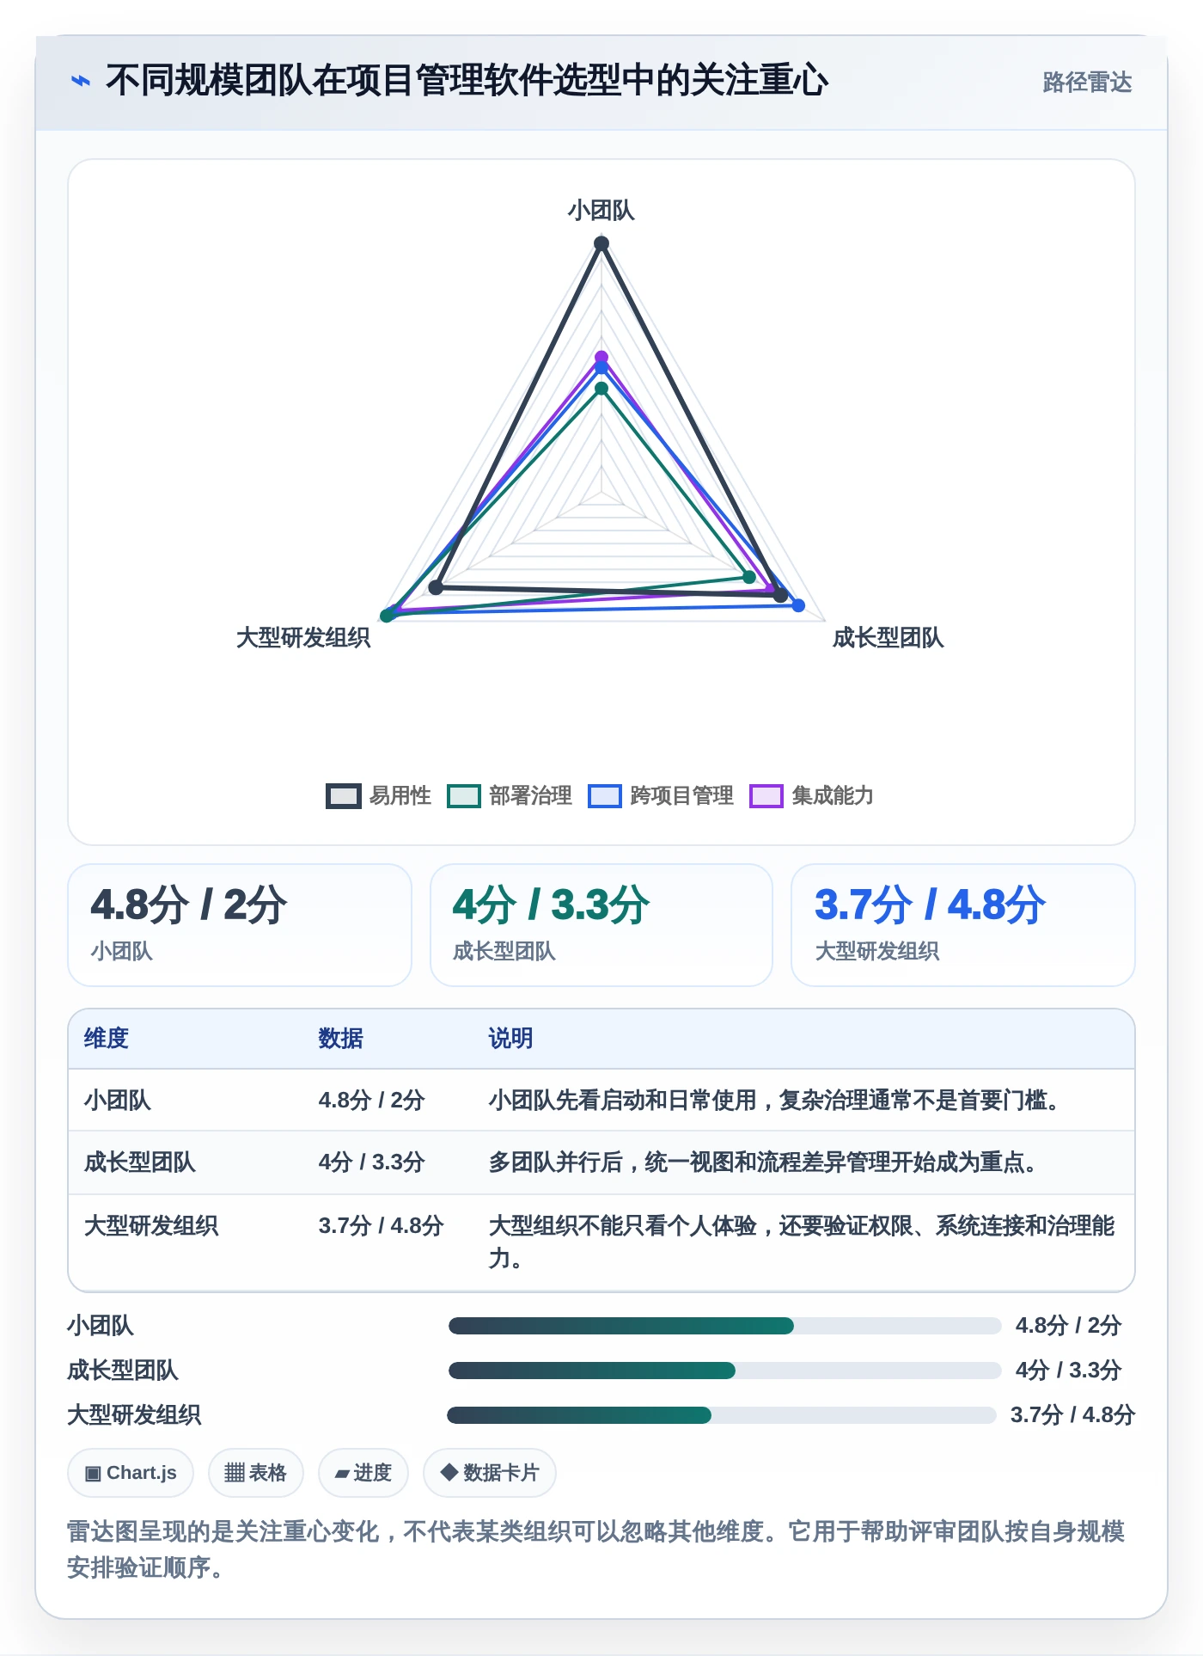Click the description 大型组织不能只看个人体验

tap(802, 1242)
